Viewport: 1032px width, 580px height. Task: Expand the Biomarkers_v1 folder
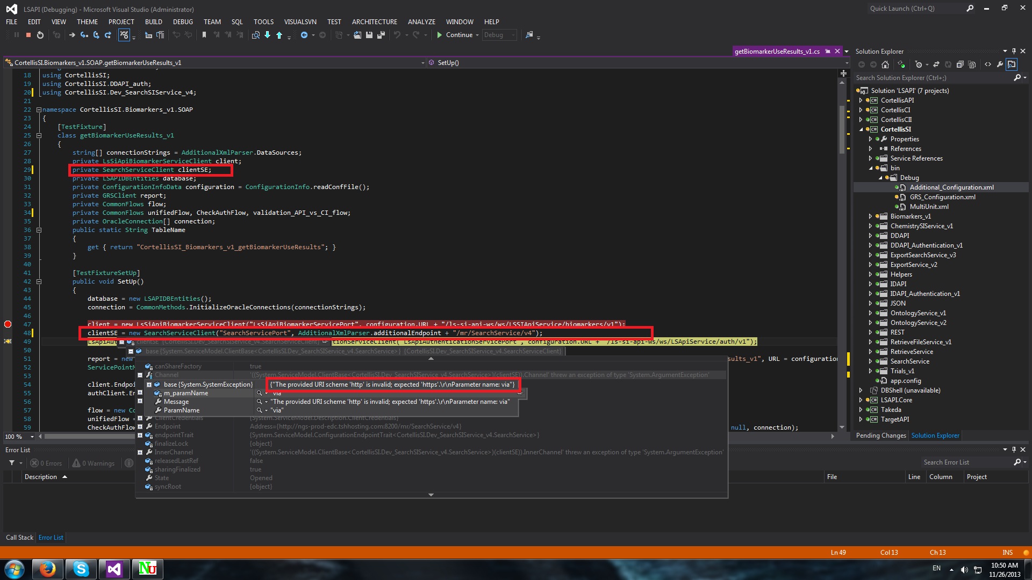click(871, 216)
